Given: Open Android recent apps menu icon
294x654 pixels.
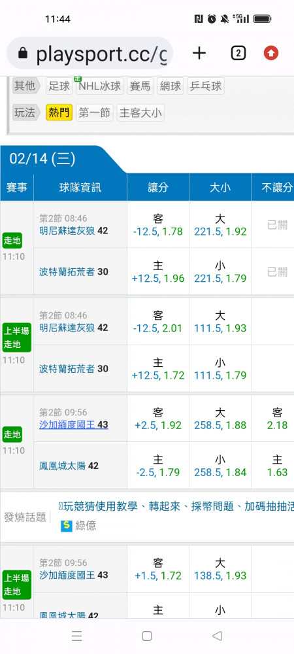Looking at the screenshot, I should pos(76,636).
